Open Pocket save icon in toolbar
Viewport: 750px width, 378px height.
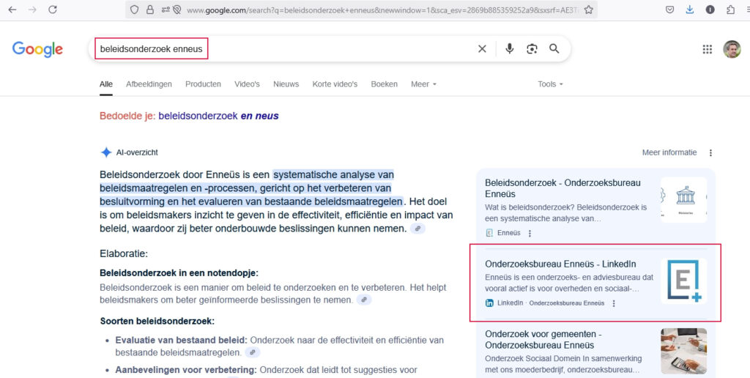[x=669, y=10]
